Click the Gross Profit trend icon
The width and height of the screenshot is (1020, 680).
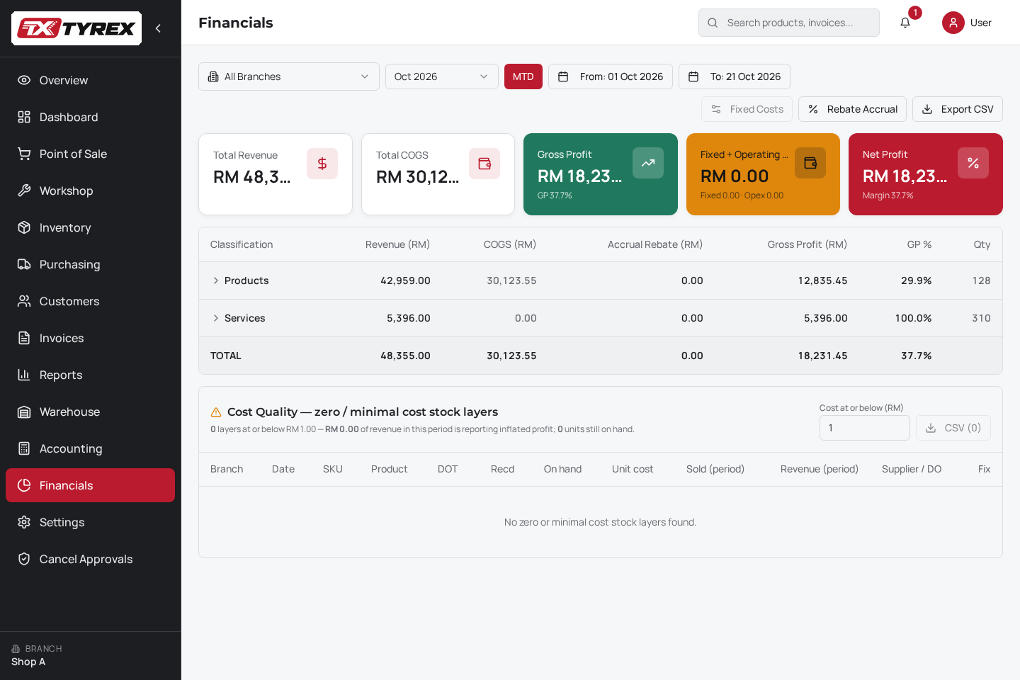(648, 163)
